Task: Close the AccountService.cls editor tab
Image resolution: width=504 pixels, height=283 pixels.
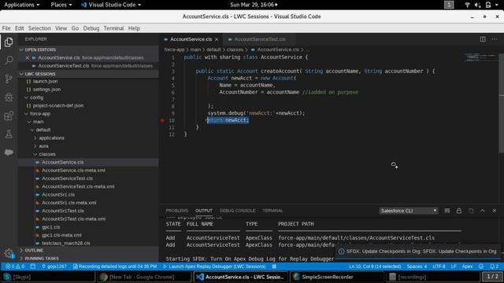Action: coord(217,39)
